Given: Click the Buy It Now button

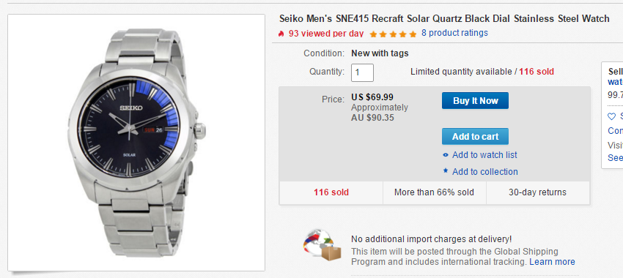Looking at the screenshot, I should tap(475, 101).
